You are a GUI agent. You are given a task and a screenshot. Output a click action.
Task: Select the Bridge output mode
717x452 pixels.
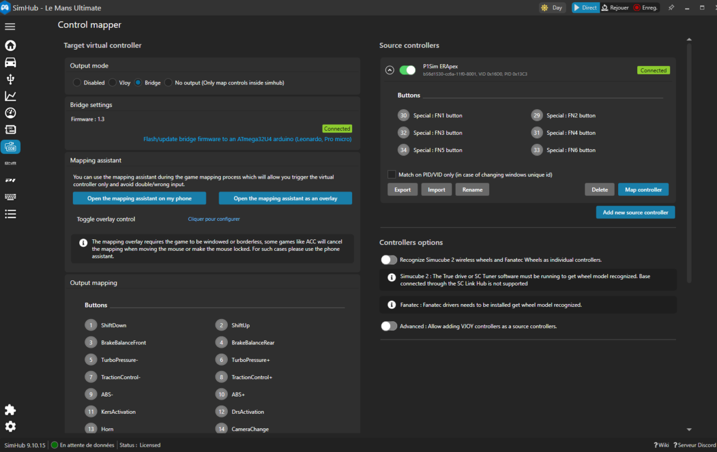click(138, 82)
